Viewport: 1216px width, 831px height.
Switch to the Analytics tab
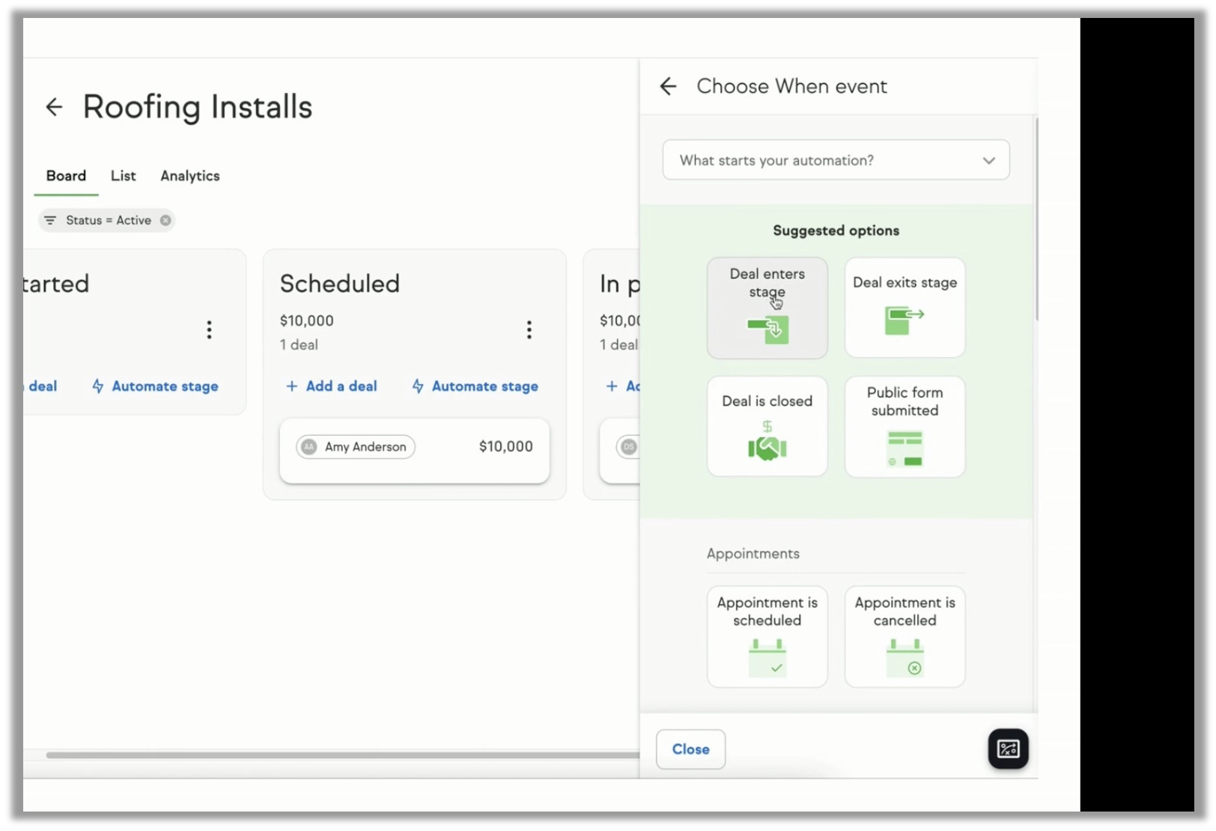click(x=190, y=176)
